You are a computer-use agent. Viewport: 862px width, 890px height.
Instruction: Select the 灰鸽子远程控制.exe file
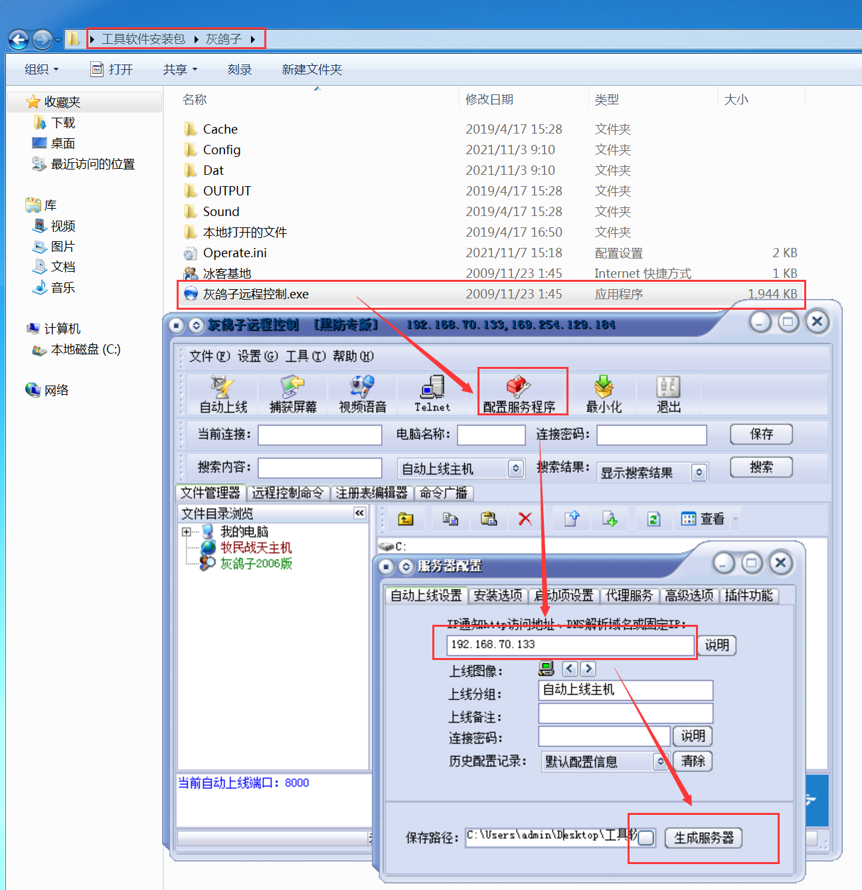coord(491,294)
